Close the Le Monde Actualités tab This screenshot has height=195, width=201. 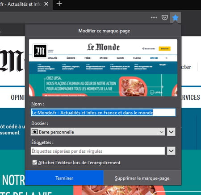(46, 4)
